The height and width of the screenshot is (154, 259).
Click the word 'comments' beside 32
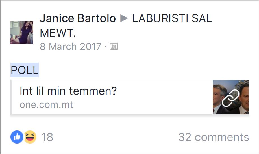(x=222, y=137)
